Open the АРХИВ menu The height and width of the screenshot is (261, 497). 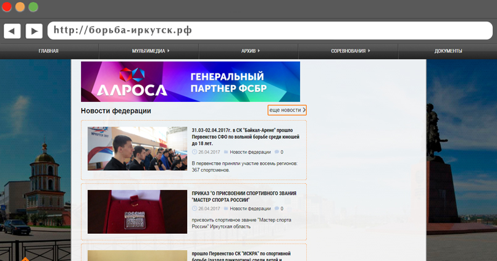click(248, 51)
